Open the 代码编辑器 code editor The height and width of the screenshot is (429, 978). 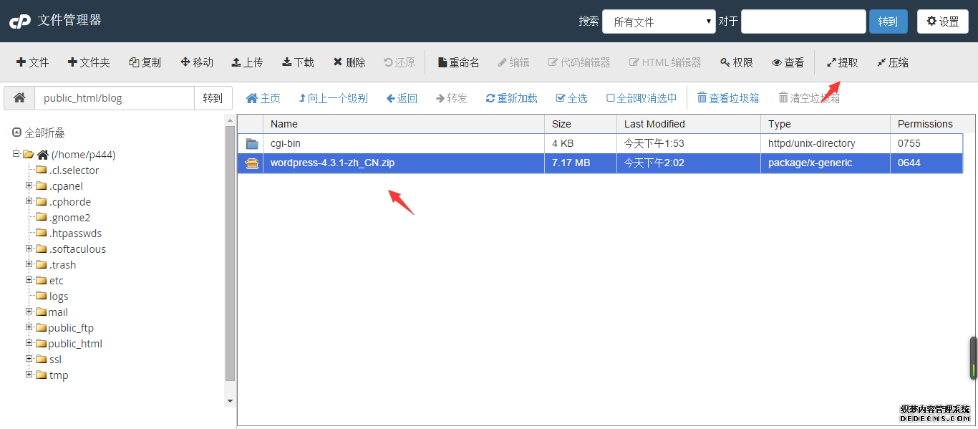click(579, 62)
